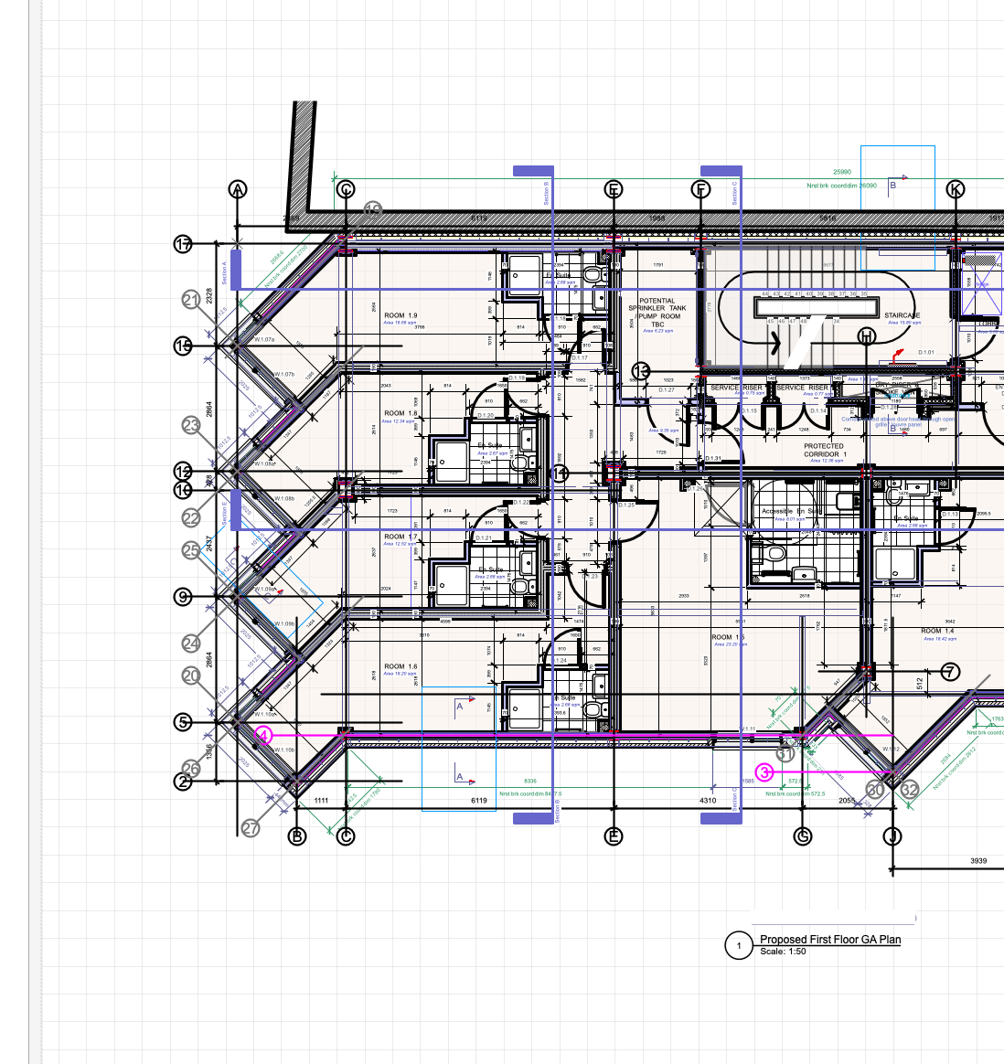Click grey grid bubble 27 at bottom left
Viewport: 1004px width, 1064px height.
coord(251,828)
